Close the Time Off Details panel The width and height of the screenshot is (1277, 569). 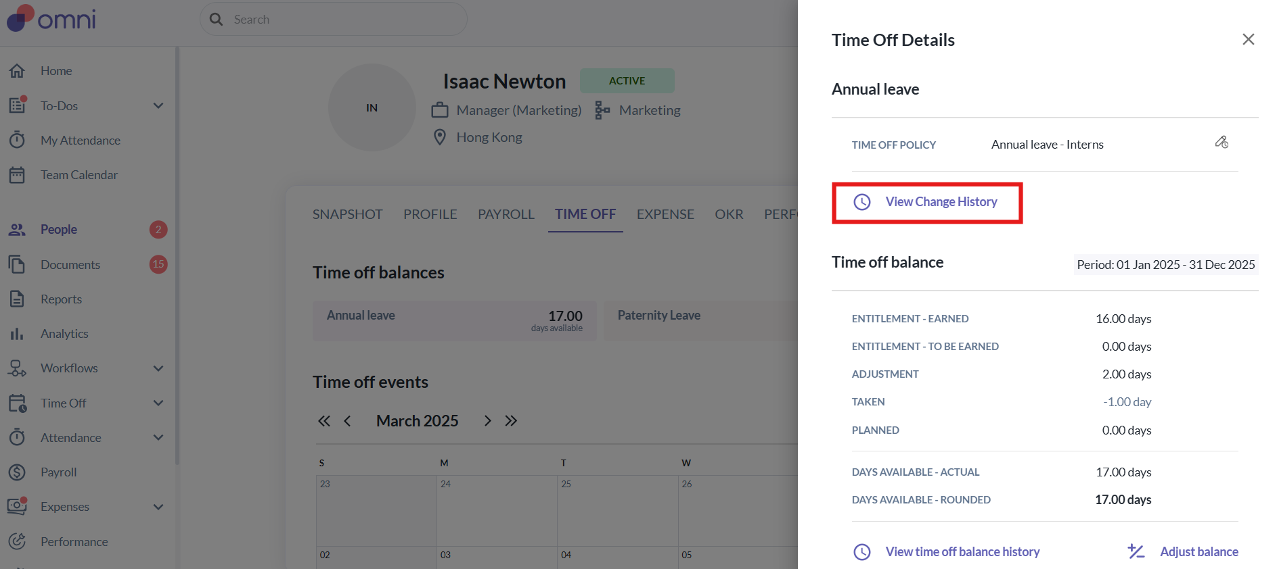tap(1248, 40)
